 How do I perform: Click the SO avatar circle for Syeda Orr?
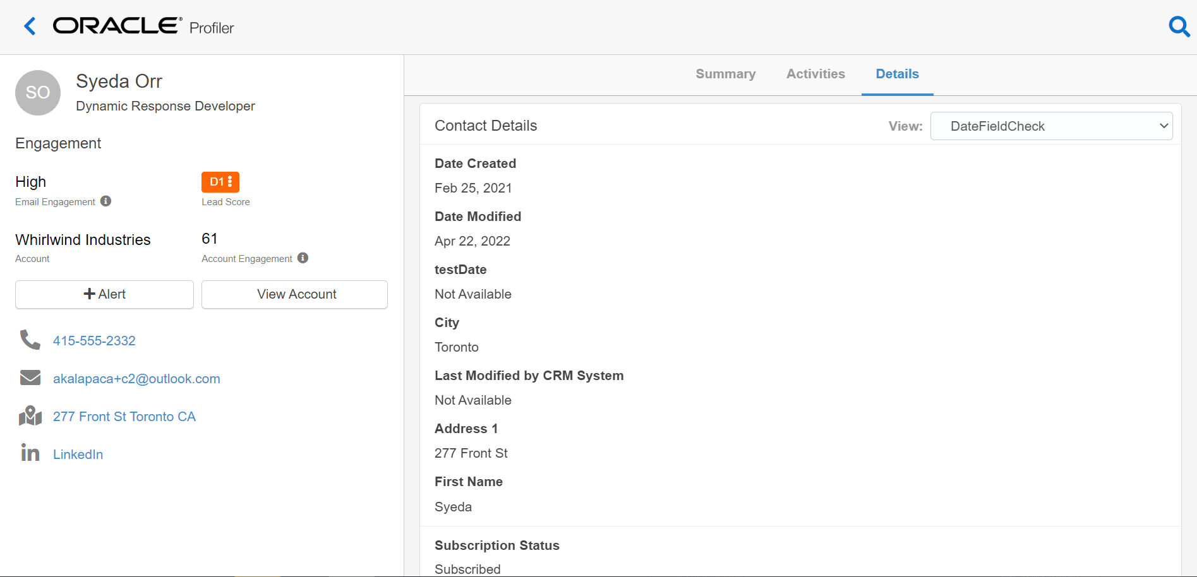click(37, 92)
